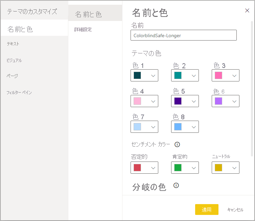Screen dimensions: 255x221
Task: Click the info icon beside センチメント カラー
Action: coord(177,144)
